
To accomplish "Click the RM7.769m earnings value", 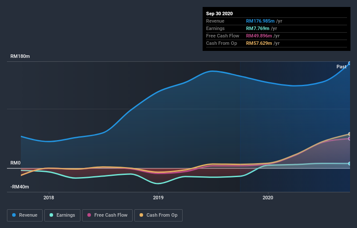I will (258, 28).
